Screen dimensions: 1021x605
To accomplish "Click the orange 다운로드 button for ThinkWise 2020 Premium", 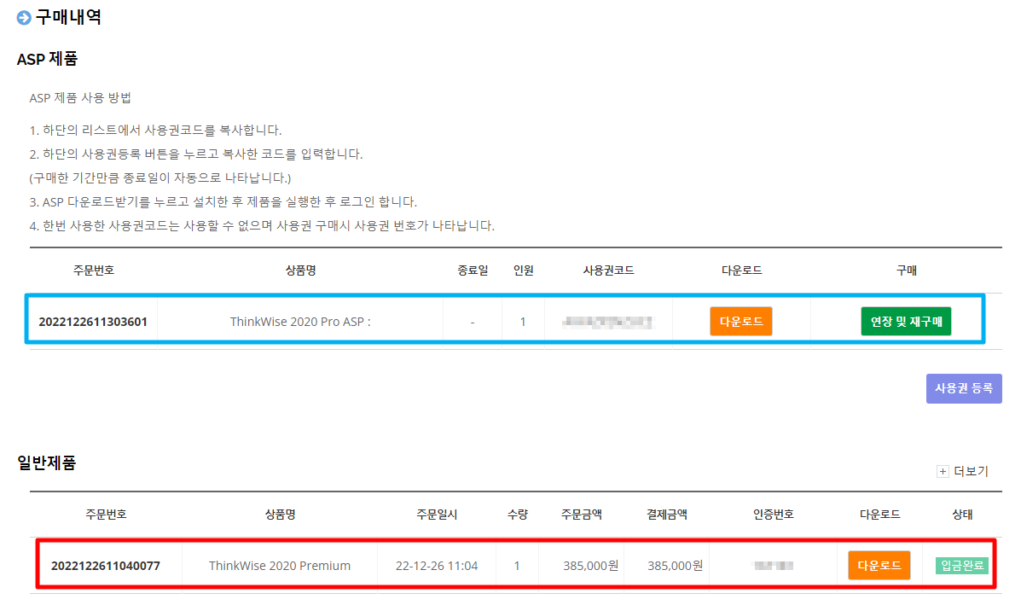I will click(879, 565).
